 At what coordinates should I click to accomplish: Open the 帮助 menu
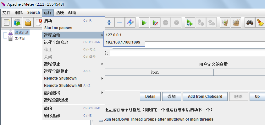point(72,13)
